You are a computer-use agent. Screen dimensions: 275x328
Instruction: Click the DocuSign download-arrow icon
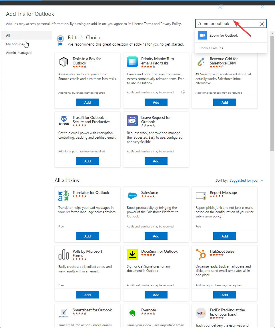132,254
